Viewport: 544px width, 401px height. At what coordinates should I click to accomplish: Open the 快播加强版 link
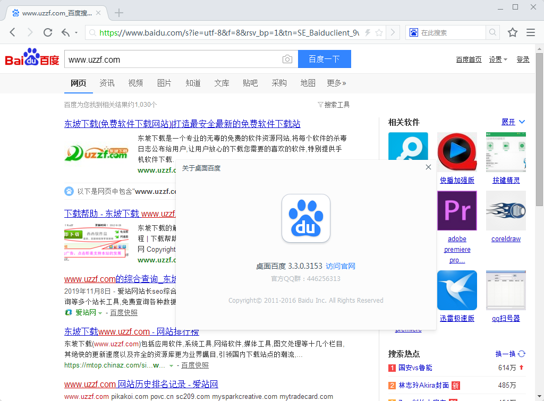pos(457,181)
